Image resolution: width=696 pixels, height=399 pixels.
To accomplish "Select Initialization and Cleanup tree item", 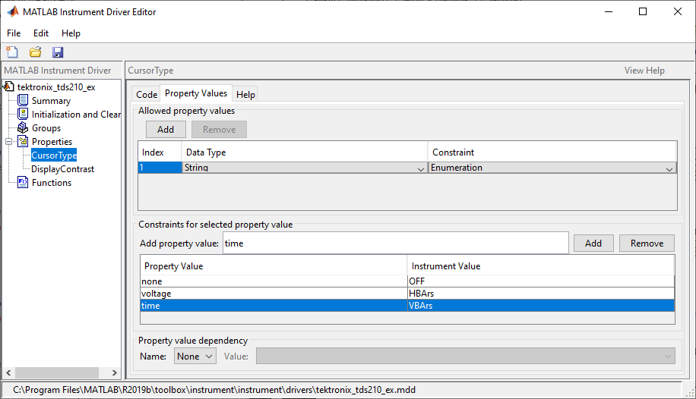I will [x=76, y=115].
